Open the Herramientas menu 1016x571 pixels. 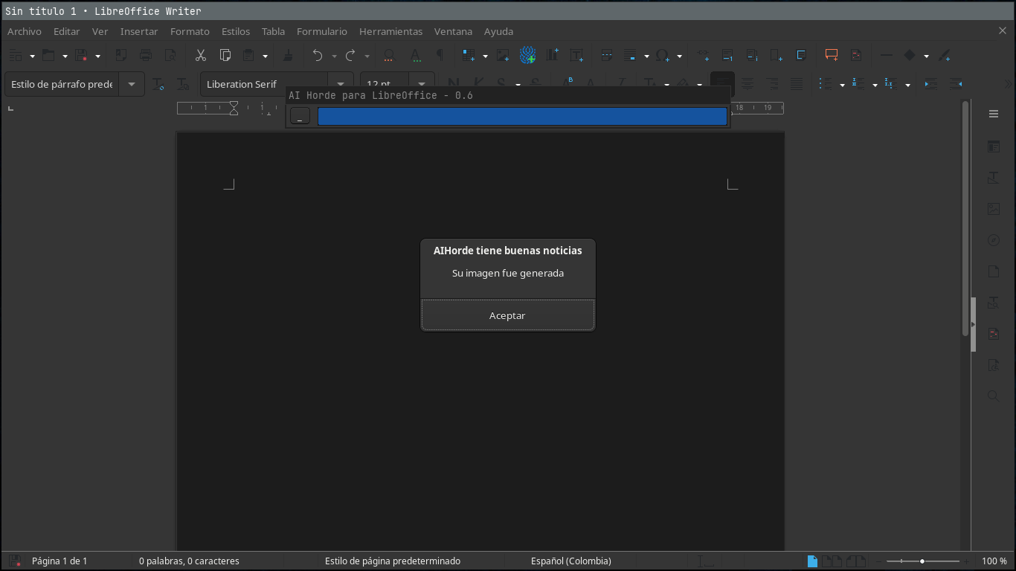390,31
